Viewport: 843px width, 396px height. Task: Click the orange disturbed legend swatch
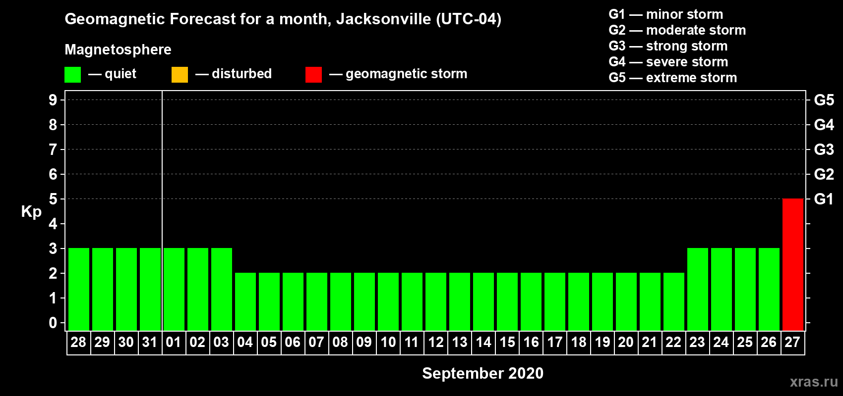point(180,75)
